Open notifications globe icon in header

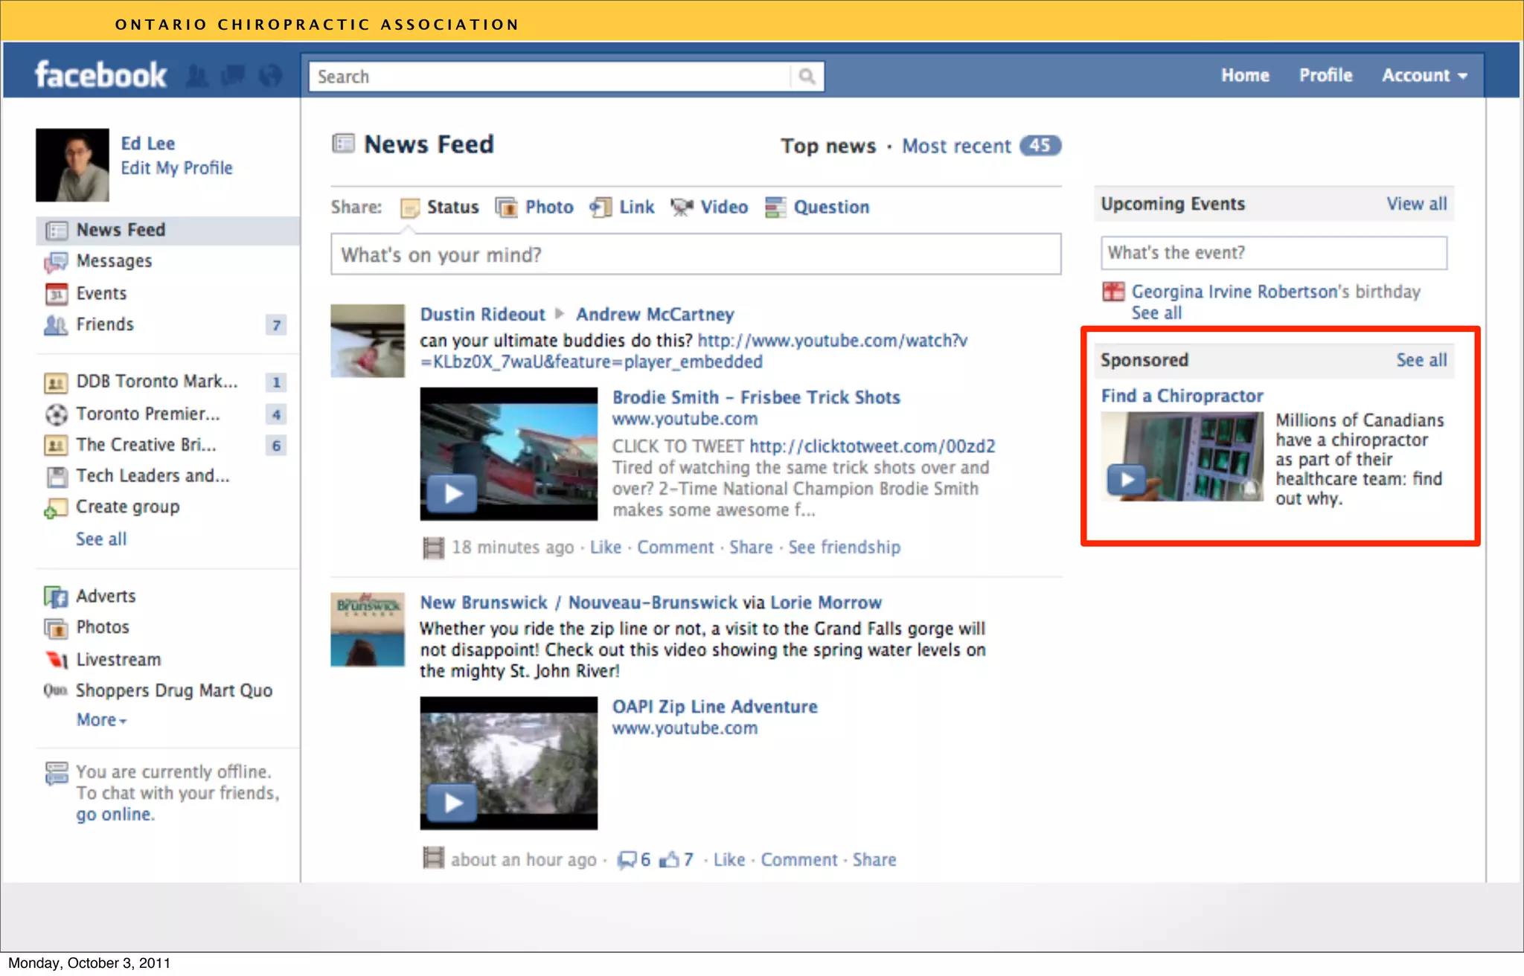(x=270, y=76)
